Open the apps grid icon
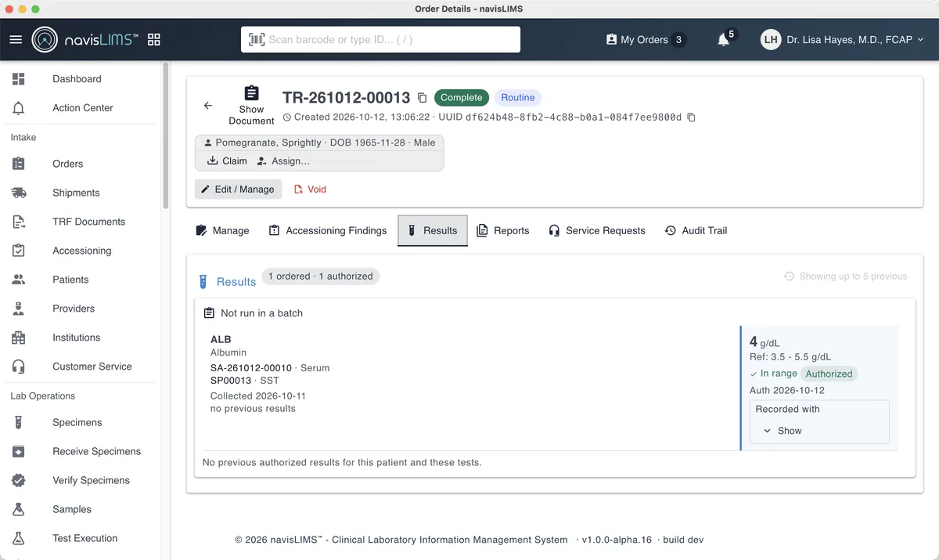The image size is (939, 560). pyautogui.click(x=154, y=39)
